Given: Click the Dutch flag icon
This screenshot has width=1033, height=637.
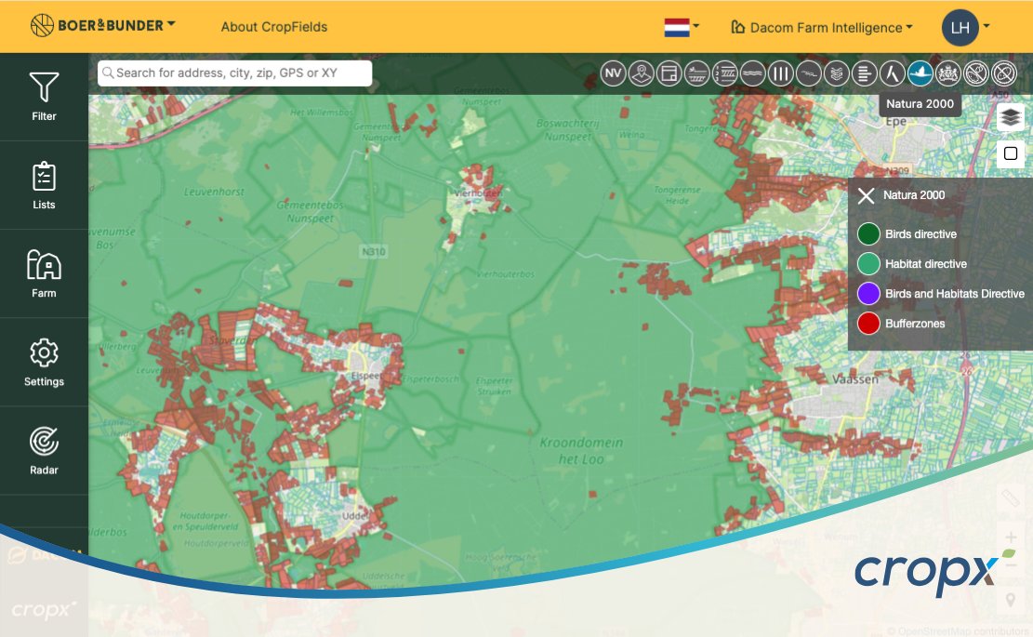Looking at the screenshot, I should coord(677,27).
